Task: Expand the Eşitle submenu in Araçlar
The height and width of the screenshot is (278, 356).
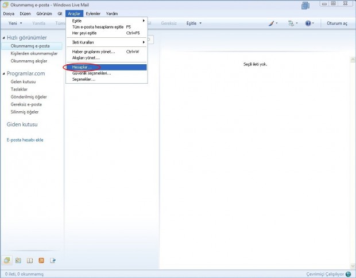Action: coord(107,21)
